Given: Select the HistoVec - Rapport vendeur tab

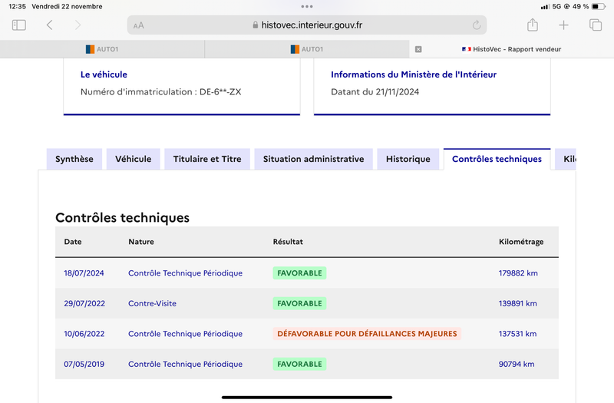Looking at the screenshot, I should (511, 49).
